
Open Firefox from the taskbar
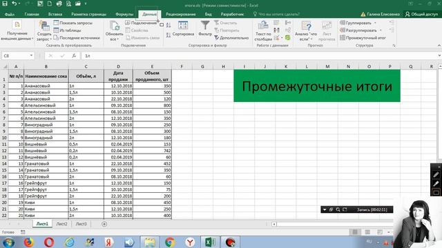tap(28, 242)
